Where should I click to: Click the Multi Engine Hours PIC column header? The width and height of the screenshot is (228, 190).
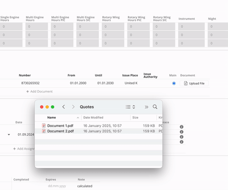coord(60,18)
